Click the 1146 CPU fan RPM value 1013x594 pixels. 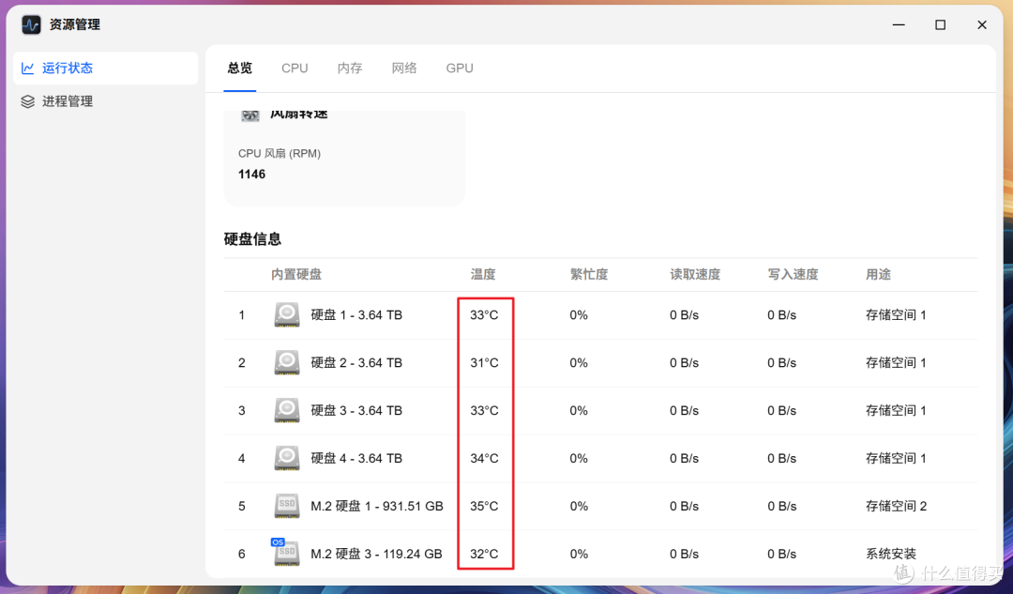tap(251, 174)
